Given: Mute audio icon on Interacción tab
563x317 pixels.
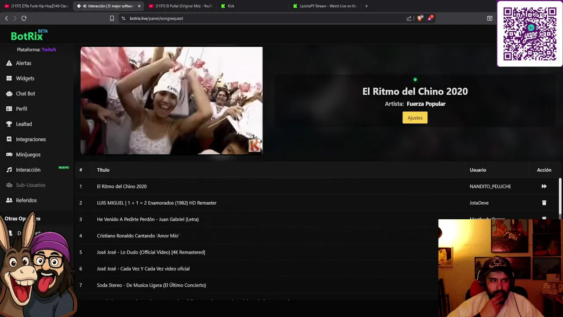Looking at the screenshot, I should (x=84, y=6).
